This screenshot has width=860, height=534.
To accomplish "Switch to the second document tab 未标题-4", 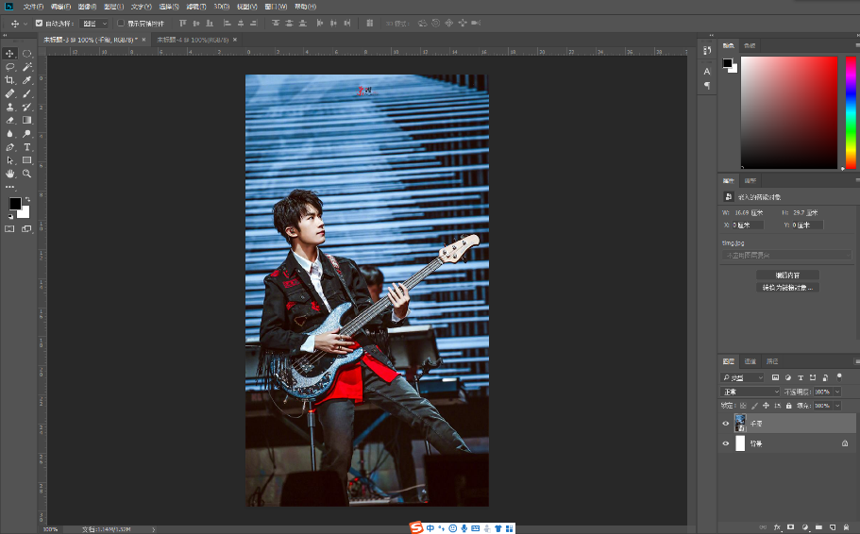I will click(x=193, y=40).
